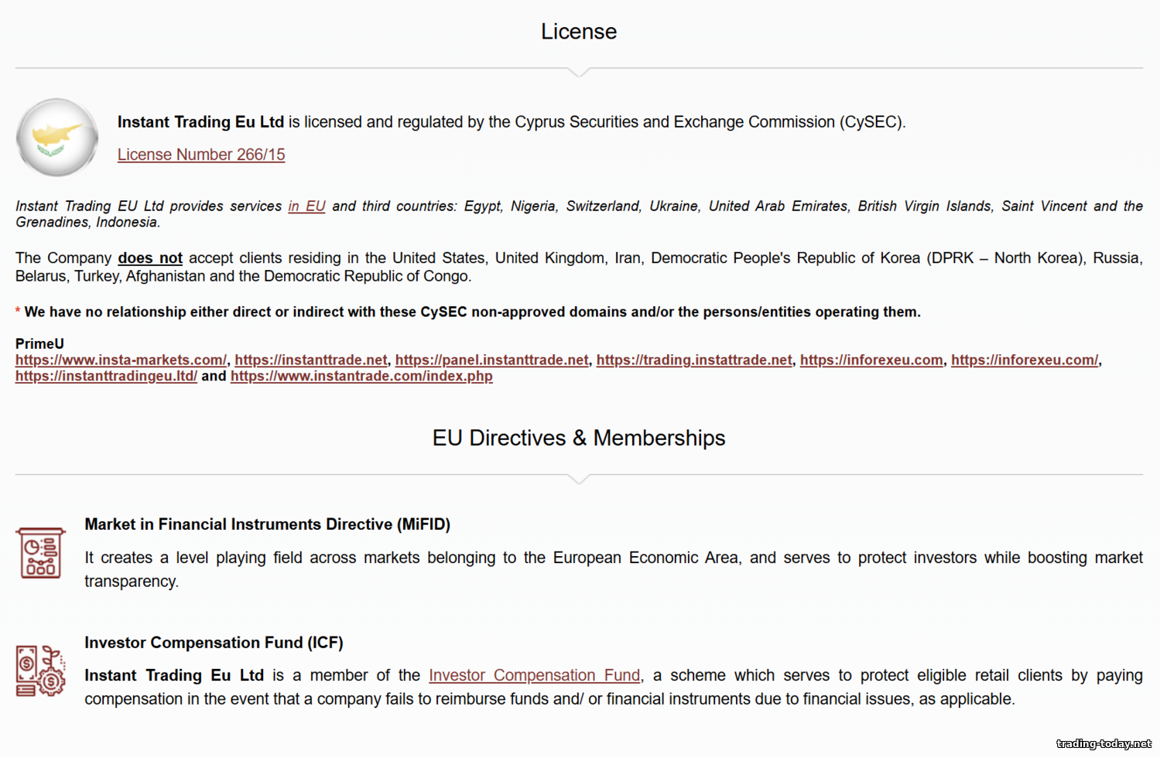Open the License Number 266/15 link
This screenshot has width=1160, height=758.
tap(200, 155)
